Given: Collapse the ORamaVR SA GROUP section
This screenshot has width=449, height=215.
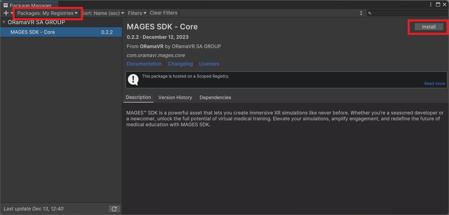Looking at the screenshot, I should click(x=4, y=22).
